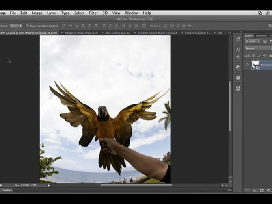The width and height of the screenshot is (272, 204).
Task: Click the vertical canvas scrollbar thumb
Action: click(230, 106)
